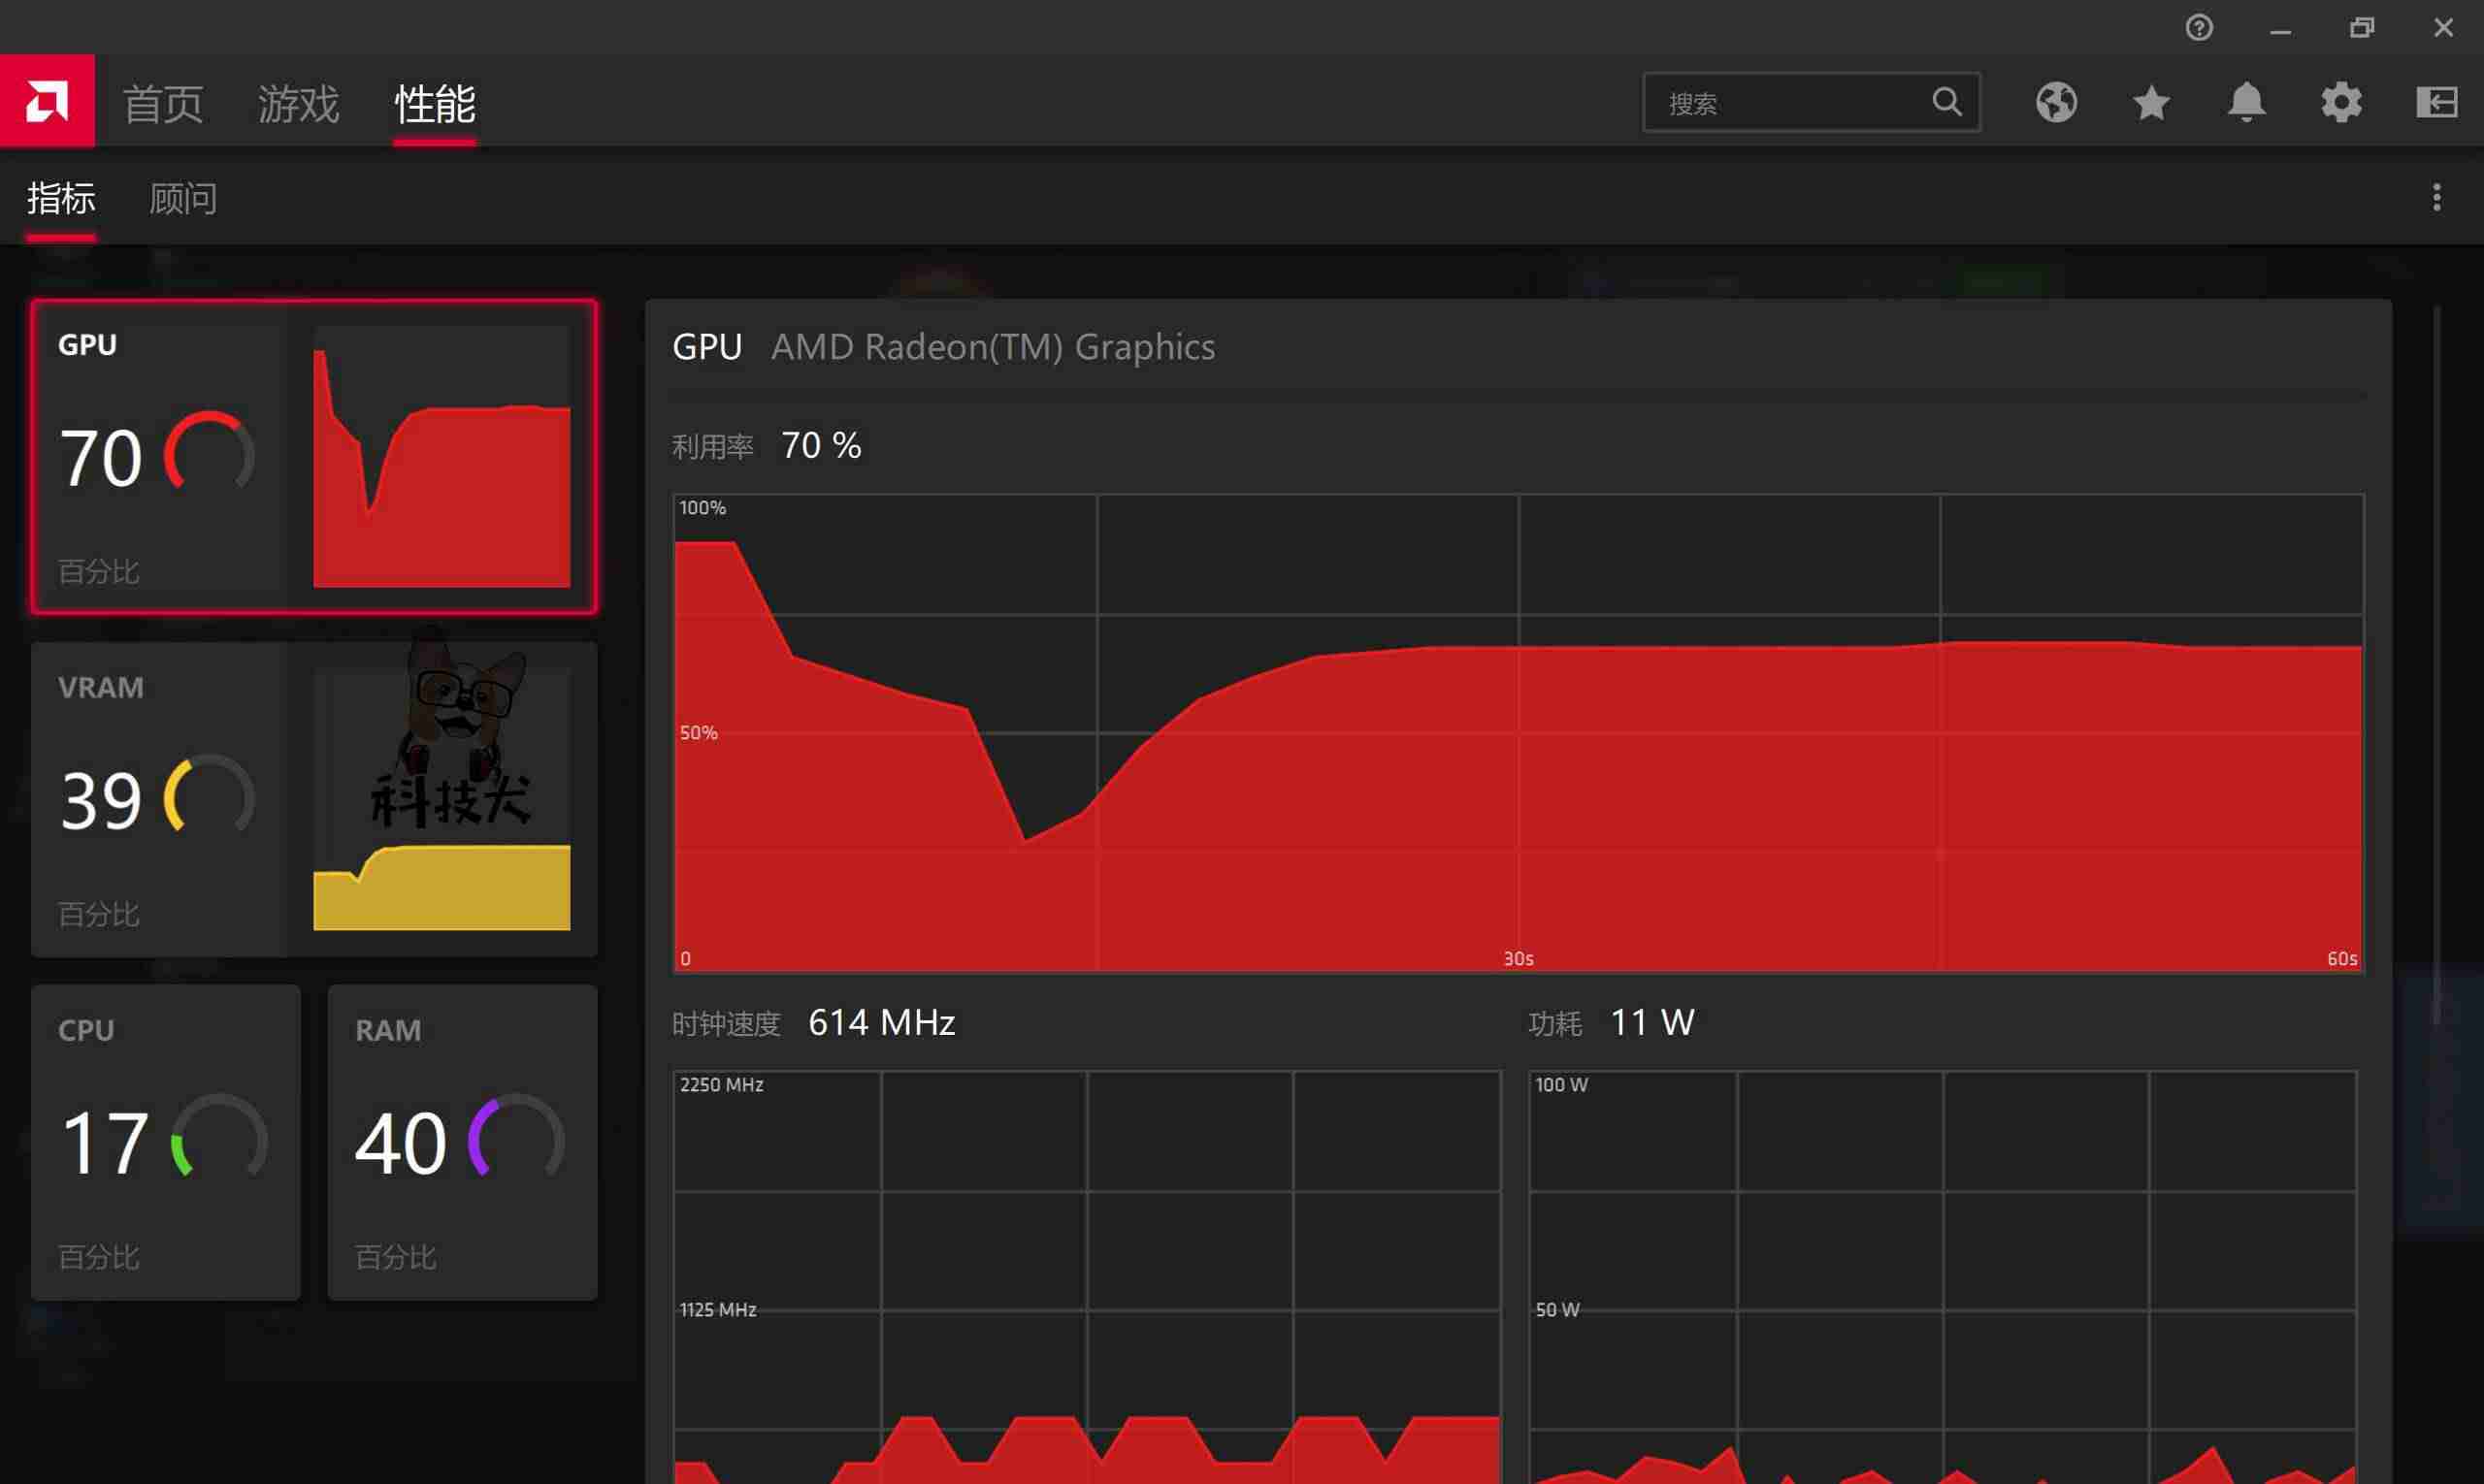The width and height of the screenshot is (2484, 1484).
Task: Open the web browser globe icon
Action: pyautogui.click(x=2056, y=102)
